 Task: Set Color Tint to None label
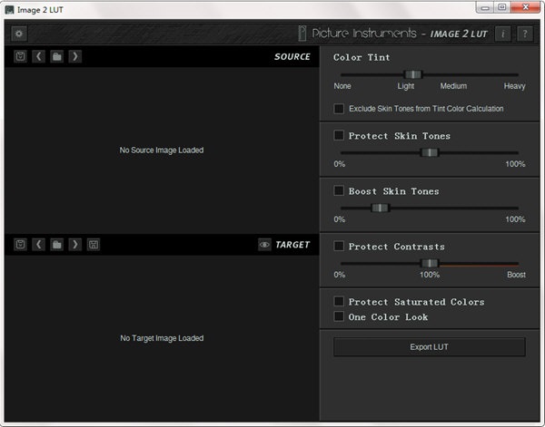coord(342,86)
